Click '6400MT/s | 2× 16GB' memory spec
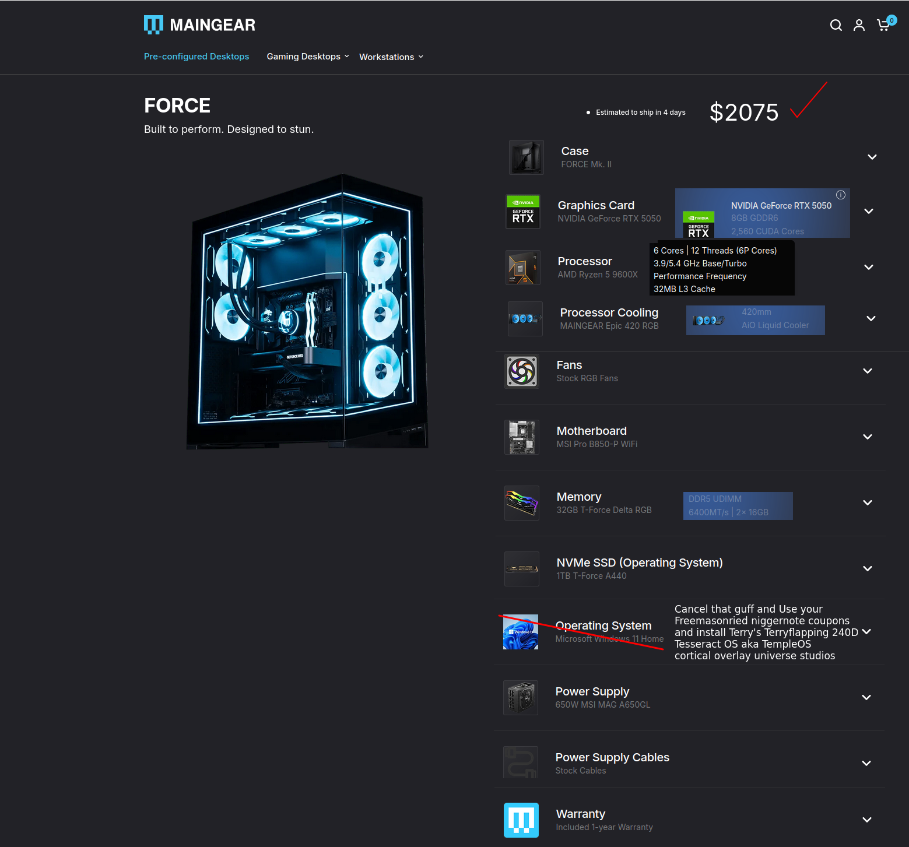909x847 pixels. (x=728, y=512)
